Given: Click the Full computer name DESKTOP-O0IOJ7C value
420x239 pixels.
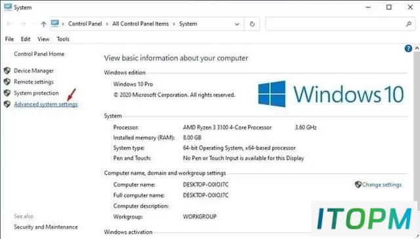Looking at the screenshot, I should (205, 195).
